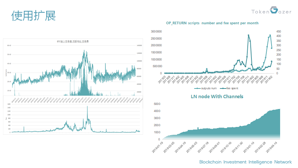This screenshot has height=168, width=298.
Task: Click the 4000 label on LN chart
Action: (x=157, y=111)
